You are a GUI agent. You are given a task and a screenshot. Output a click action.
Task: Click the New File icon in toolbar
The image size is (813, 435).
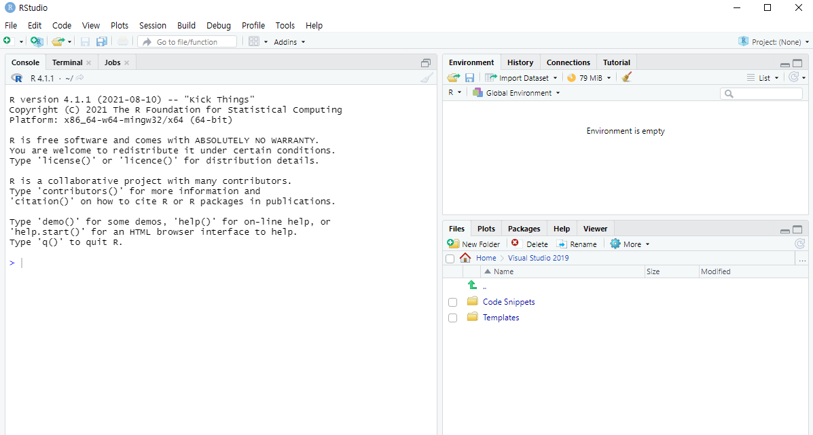coord(7,41)
